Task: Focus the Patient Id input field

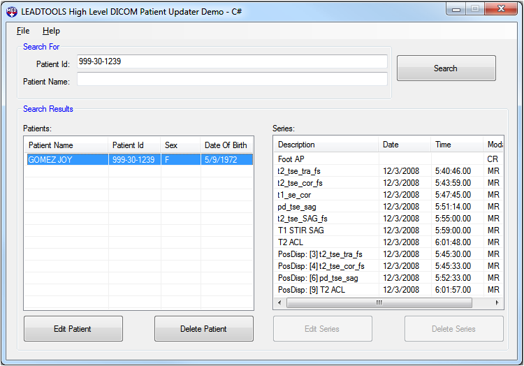Action: [231, 61]
